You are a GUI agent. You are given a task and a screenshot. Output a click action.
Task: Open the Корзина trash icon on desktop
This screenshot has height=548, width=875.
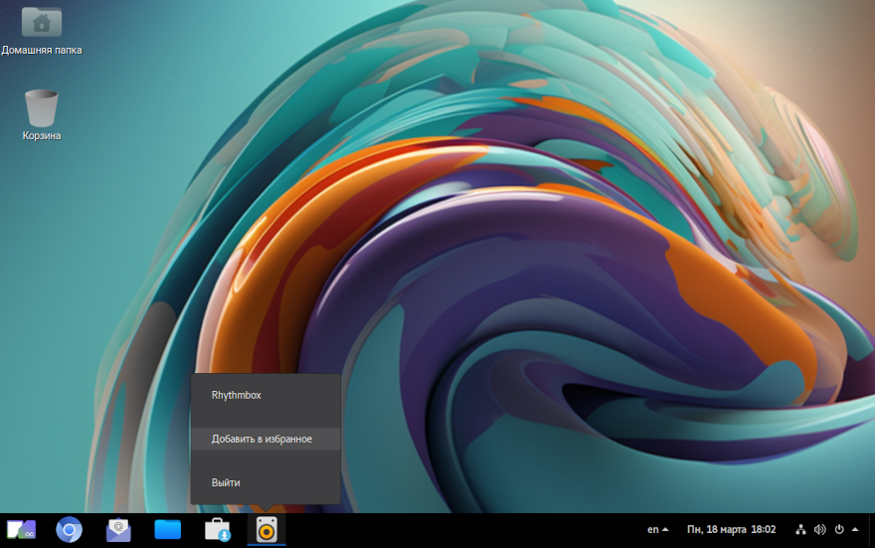[x=42, y=108]
